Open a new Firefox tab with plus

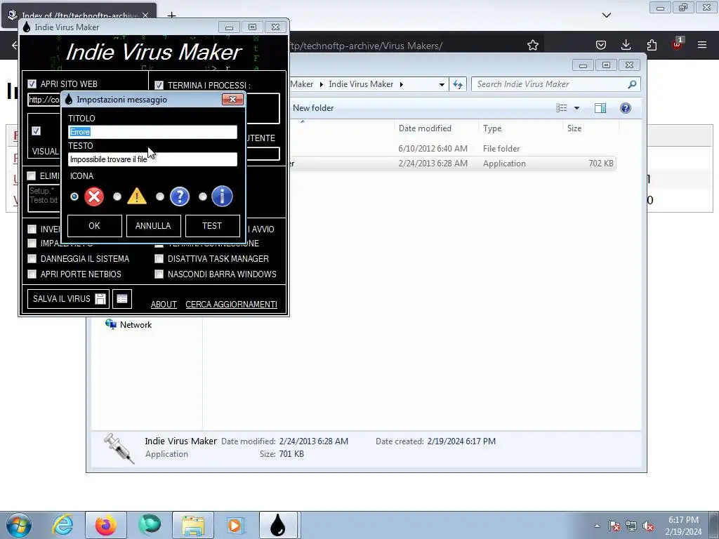click(171, 15)
